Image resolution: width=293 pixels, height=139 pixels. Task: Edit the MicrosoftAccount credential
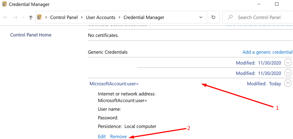pos(102,136)
